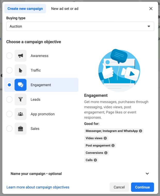The width and height of the screenshot is (160, 196).
Task: Click the Messenger, Instagram and WhatsApp tag
Action: (114, 131)
